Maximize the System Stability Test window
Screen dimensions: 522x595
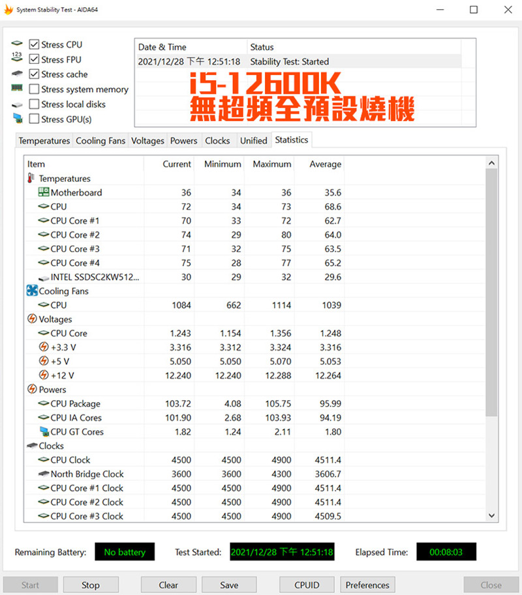(x=474, y=10)
